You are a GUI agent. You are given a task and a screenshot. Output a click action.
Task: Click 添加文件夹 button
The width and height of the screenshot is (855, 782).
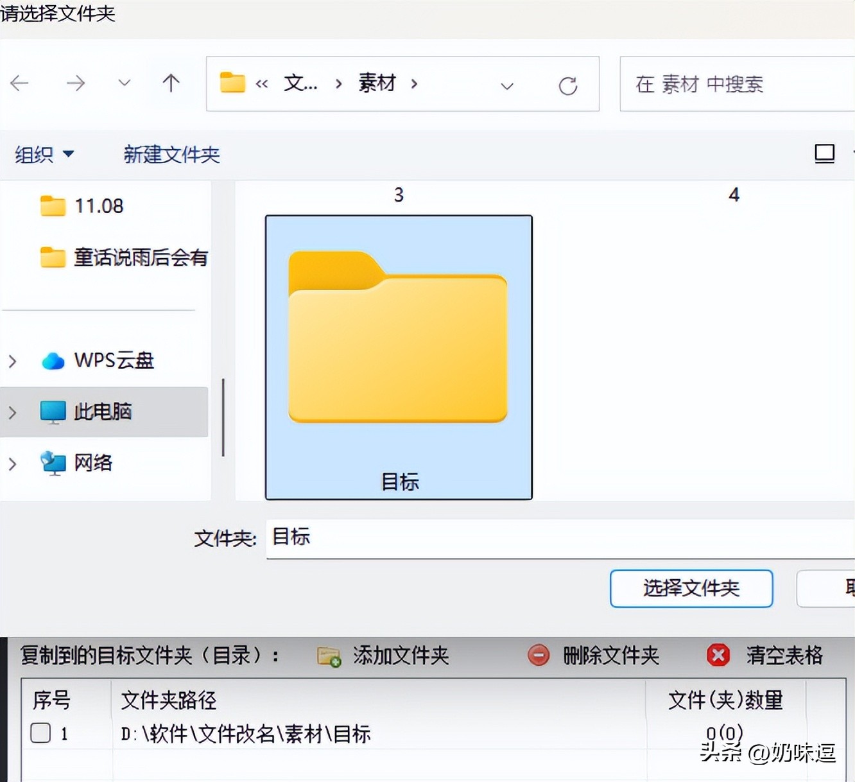tap(383, 656)
